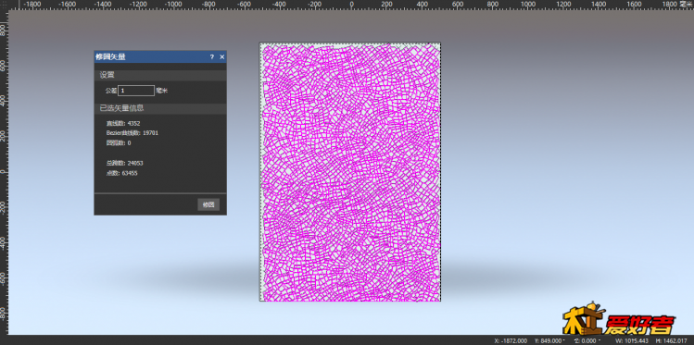694x345 pixels.
Task: Focus the 公差 tolerance input field
Action: pos(136,91)
